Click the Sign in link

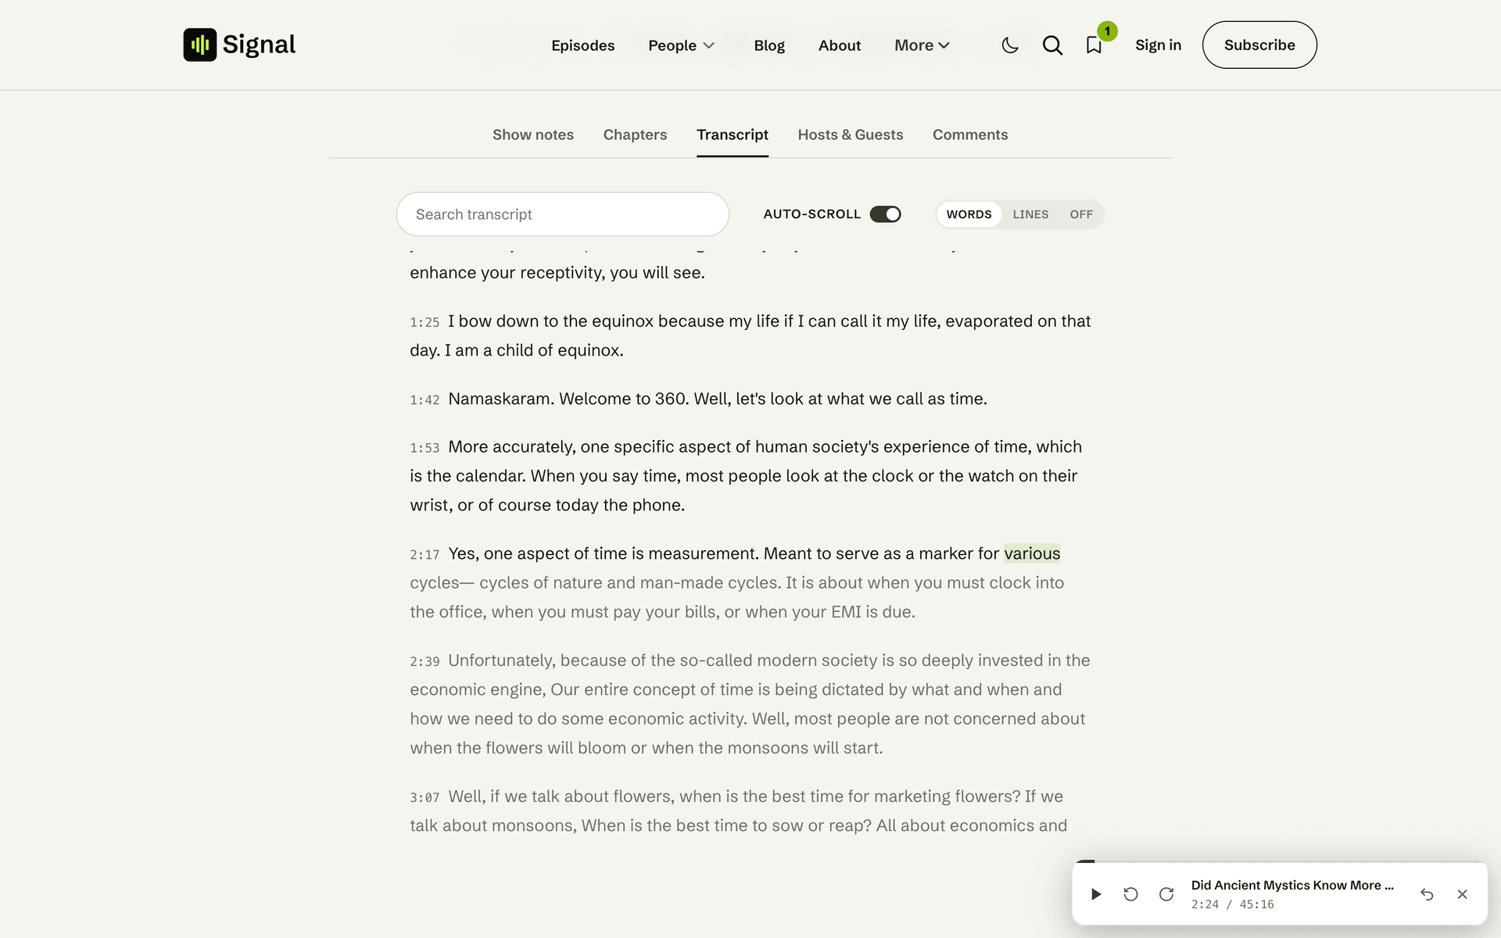pos(1158,45)
